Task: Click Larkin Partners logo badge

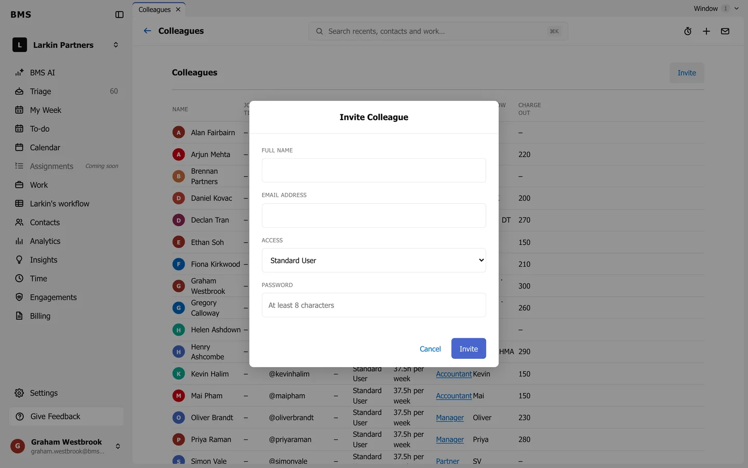Action: click(20, 45)
